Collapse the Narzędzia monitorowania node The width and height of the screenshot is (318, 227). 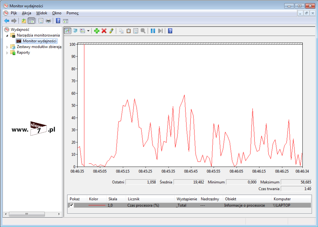7,36
